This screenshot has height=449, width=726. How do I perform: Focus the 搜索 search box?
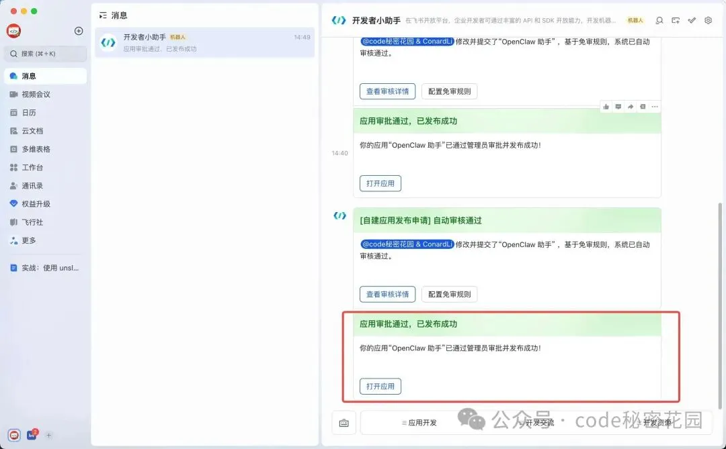[46, 54]
